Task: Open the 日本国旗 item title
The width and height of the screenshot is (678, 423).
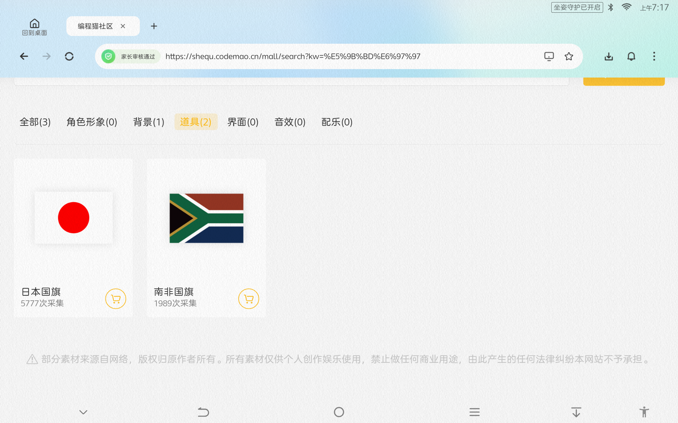Action: point(41,292)
